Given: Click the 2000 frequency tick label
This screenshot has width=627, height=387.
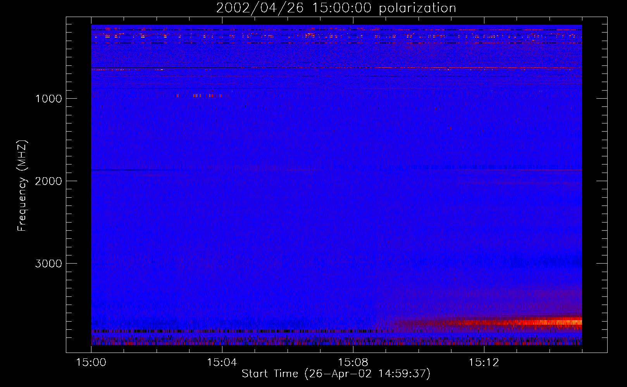Looking at the screenshot, I should pos(48,181).
